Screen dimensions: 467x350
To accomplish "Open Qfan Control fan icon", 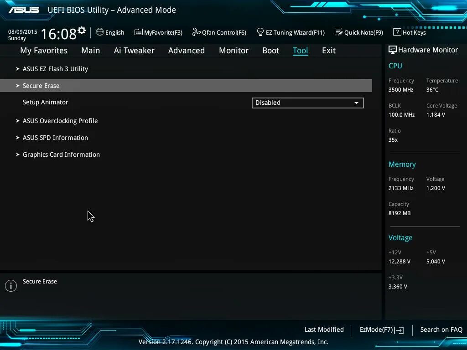I will pos(196,32).
